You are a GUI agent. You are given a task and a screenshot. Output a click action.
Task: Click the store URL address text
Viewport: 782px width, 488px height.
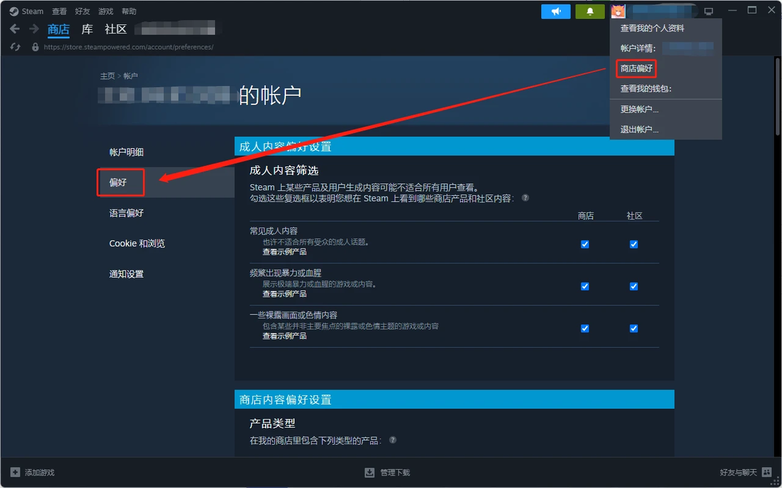pyautogui.click(x=129, y=47)
